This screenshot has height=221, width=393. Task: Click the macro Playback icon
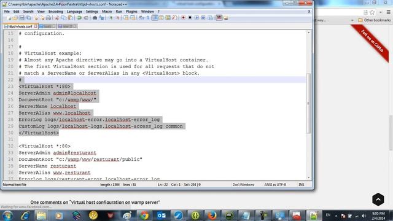(x=196, y=18)
